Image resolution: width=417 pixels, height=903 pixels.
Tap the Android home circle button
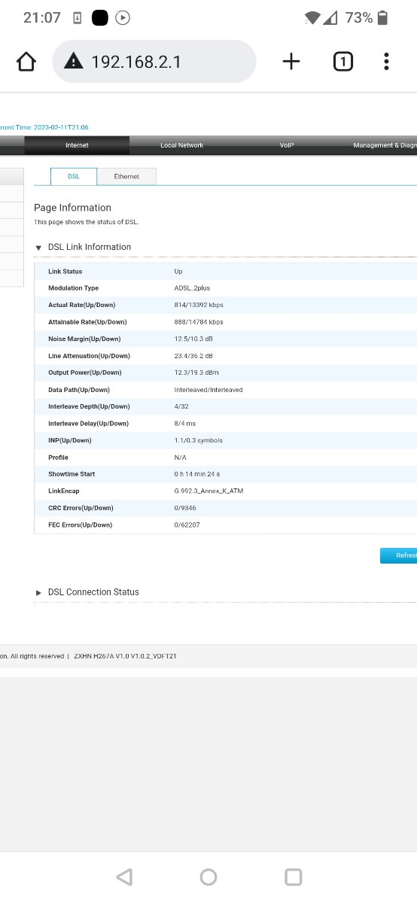click(x=208, y=877)
